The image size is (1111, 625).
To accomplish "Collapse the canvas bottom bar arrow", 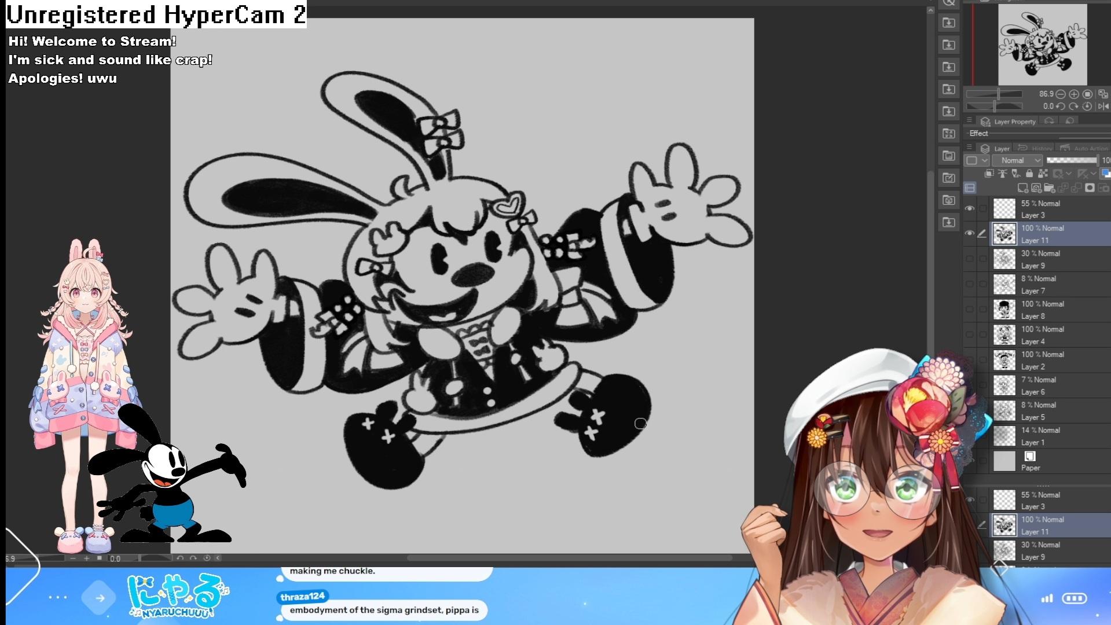I will [218, 558].
